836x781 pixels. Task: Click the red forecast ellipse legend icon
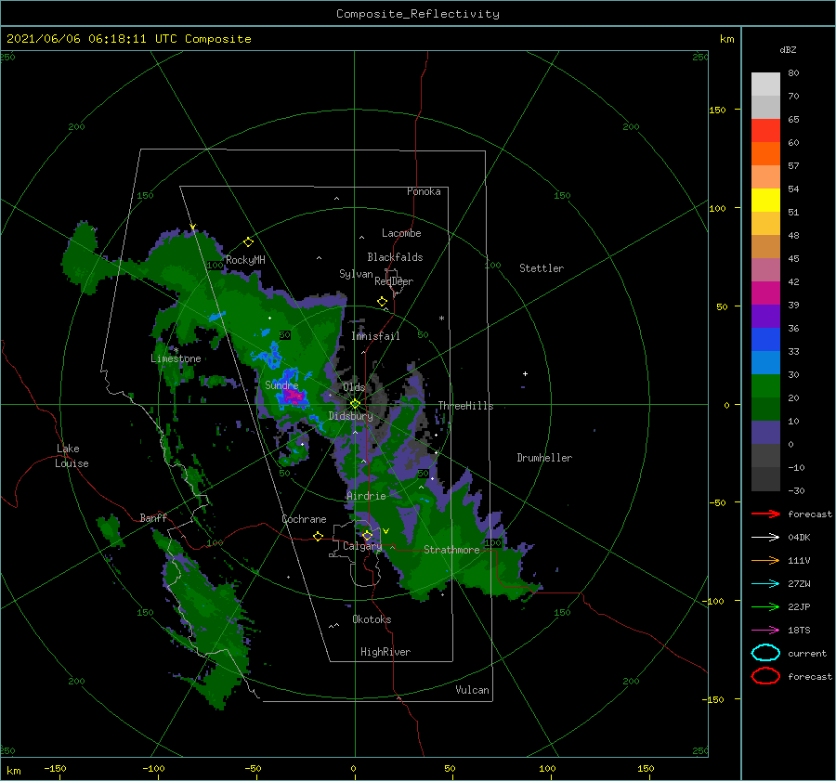(765, 676)
